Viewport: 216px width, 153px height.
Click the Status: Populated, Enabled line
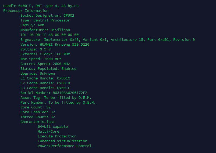coord(48,68)
